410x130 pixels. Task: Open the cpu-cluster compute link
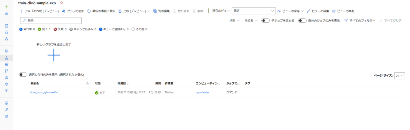[x=202, y=92]
